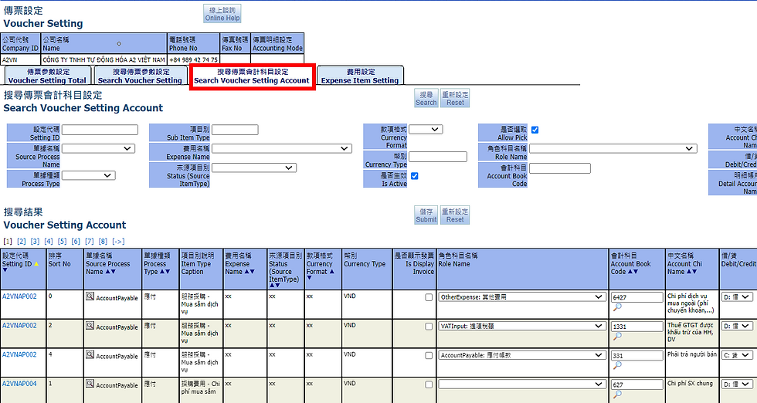Open detail icon beside AccountPayable in 331 row

coord(90,354)
